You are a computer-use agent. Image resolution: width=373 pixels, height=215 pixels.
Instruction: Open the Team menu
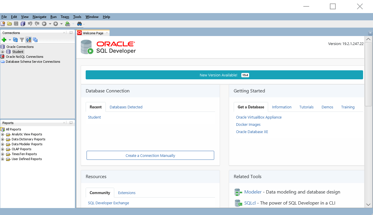point(65,17)
